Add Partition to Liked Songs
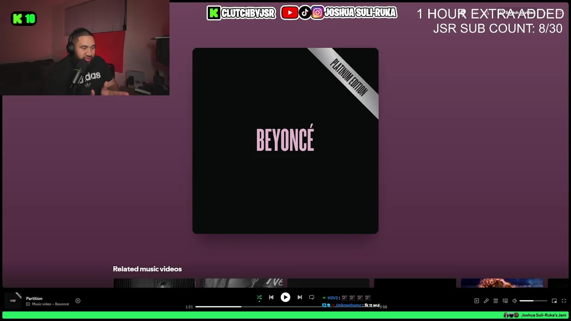Screen dimensions: 571x321 click(78, 301)
